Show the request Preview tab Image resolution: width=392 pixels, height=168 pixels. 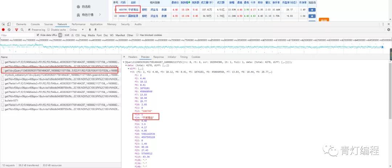click(145, 57)
